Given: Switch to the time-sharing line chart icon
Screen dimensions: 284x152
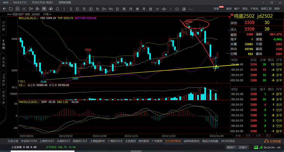Looking at the screenshot, I should click(x=24, y=9).
